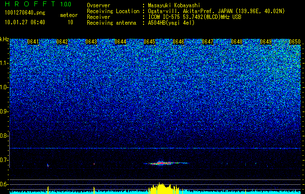Screen dimensions: 305x194
Task: Click the Ogata-vill. Akita-Pref. JAPAN location text
Action: pyautogui.click(x=216, y=11)
